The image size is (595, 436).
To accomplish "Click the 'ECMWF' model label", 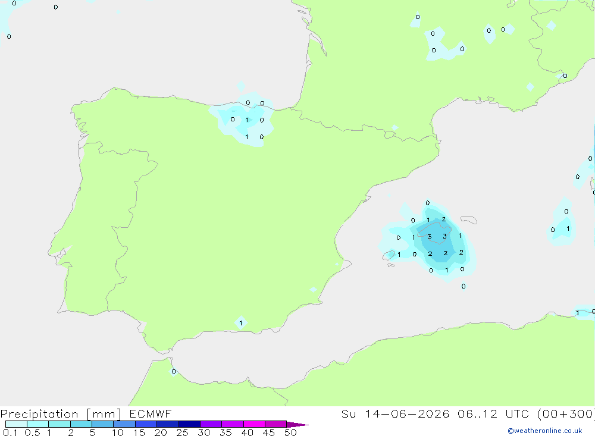I will (x=151, y=414).
